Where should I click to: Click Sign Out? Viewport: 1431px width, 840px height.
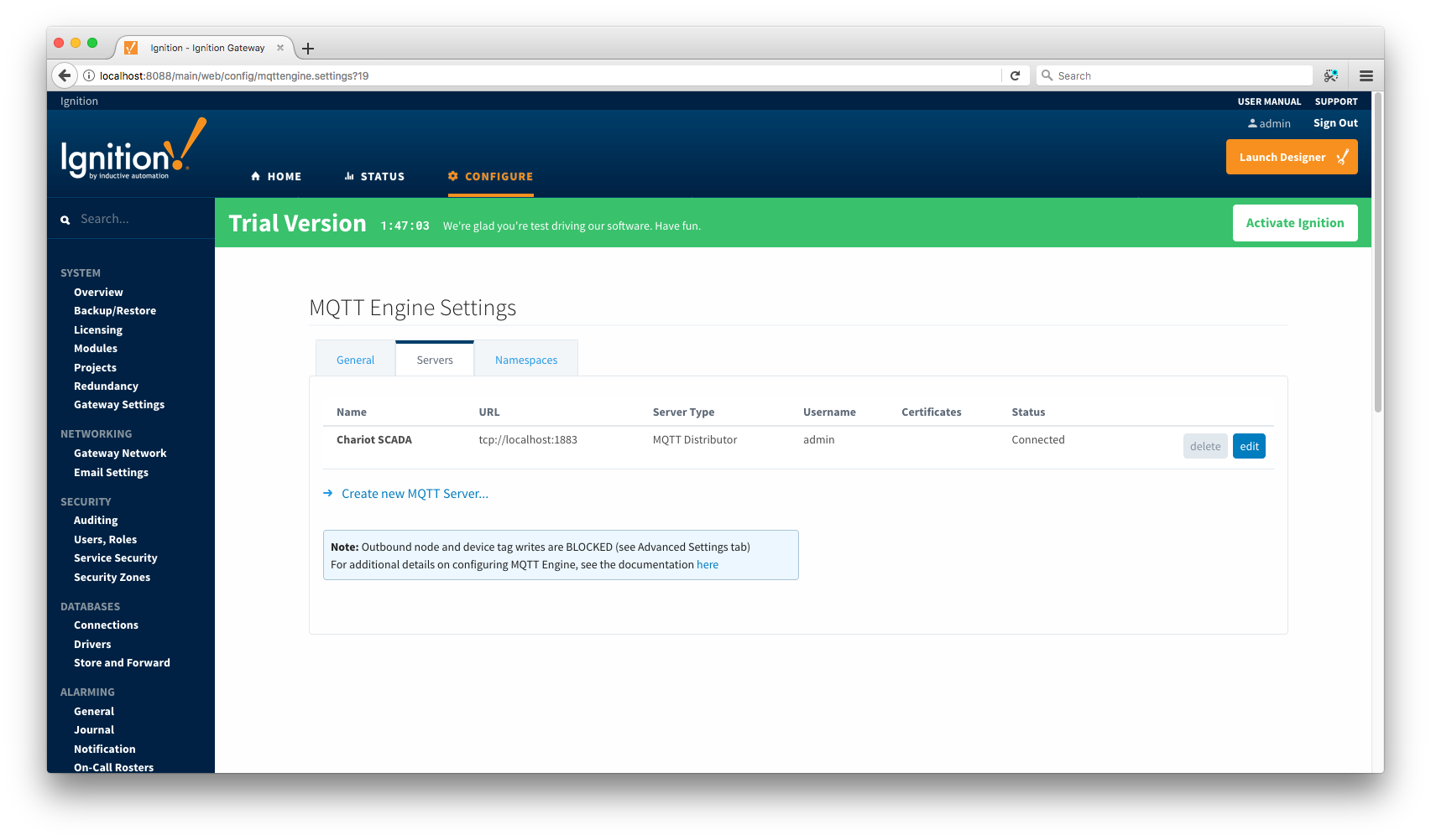click(x=1335, y=123)
